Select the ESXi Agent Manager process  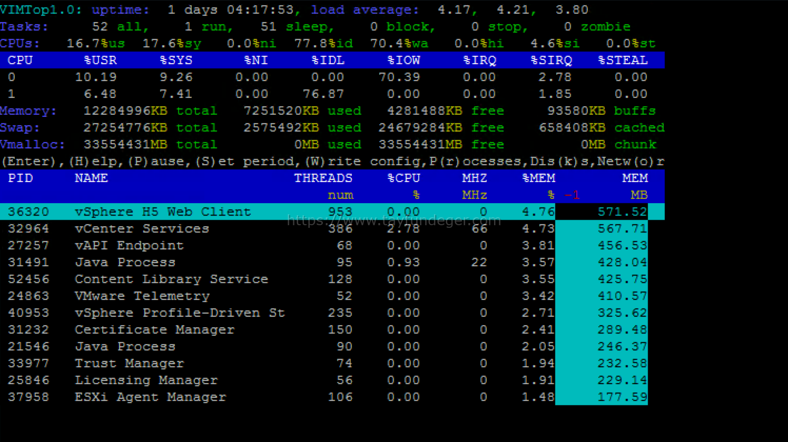tap(150, 397)
